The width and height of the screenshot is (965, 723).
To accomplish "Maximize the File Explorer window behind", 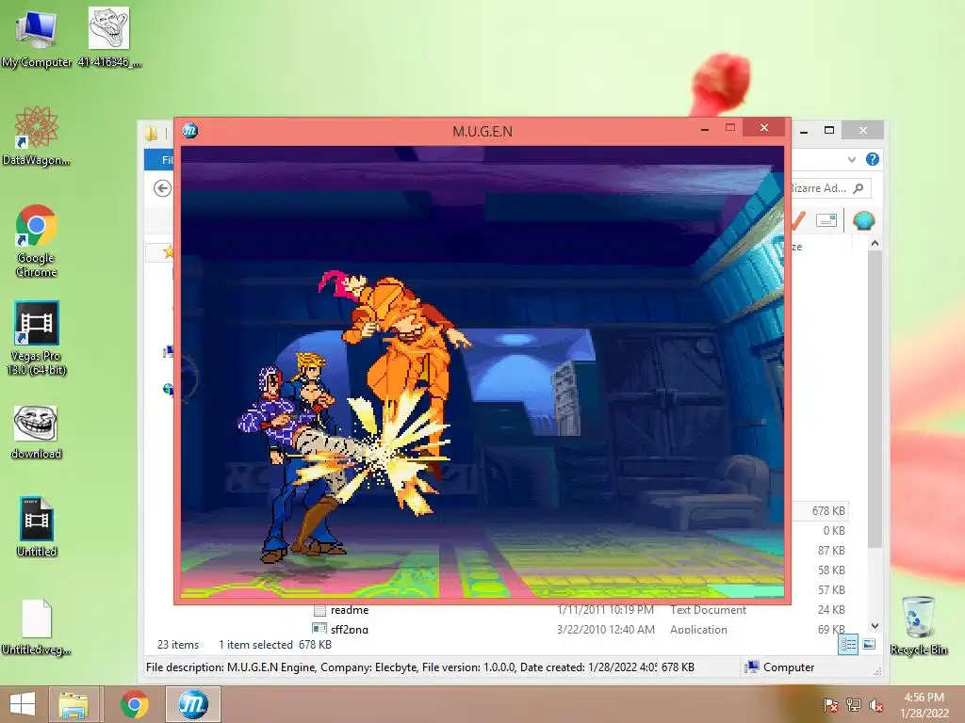I will [x=829, y=130].
